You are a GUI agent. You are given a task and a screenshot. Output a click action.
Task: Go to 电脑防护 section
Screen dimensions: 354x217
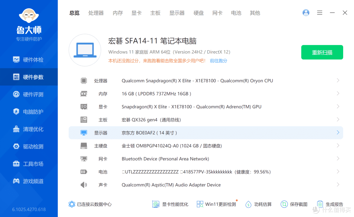coord(29,112)
